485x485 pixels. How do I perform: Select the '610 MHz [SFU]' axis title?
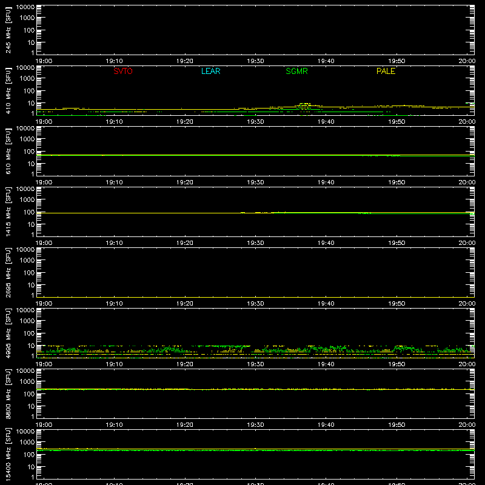pos(8,151)
